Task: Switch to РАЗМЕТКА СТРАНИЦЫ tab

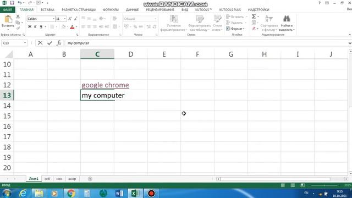Action: (79, 10)
